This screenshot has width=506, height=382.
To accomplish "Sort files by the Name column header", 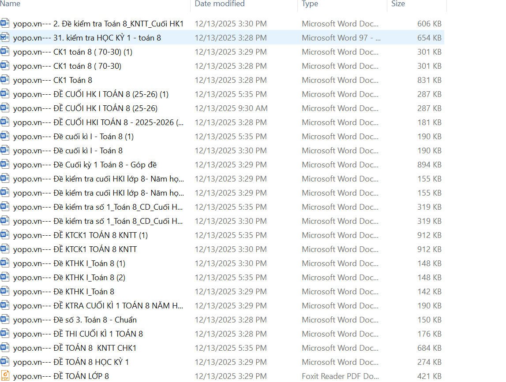I will [11, 4].
